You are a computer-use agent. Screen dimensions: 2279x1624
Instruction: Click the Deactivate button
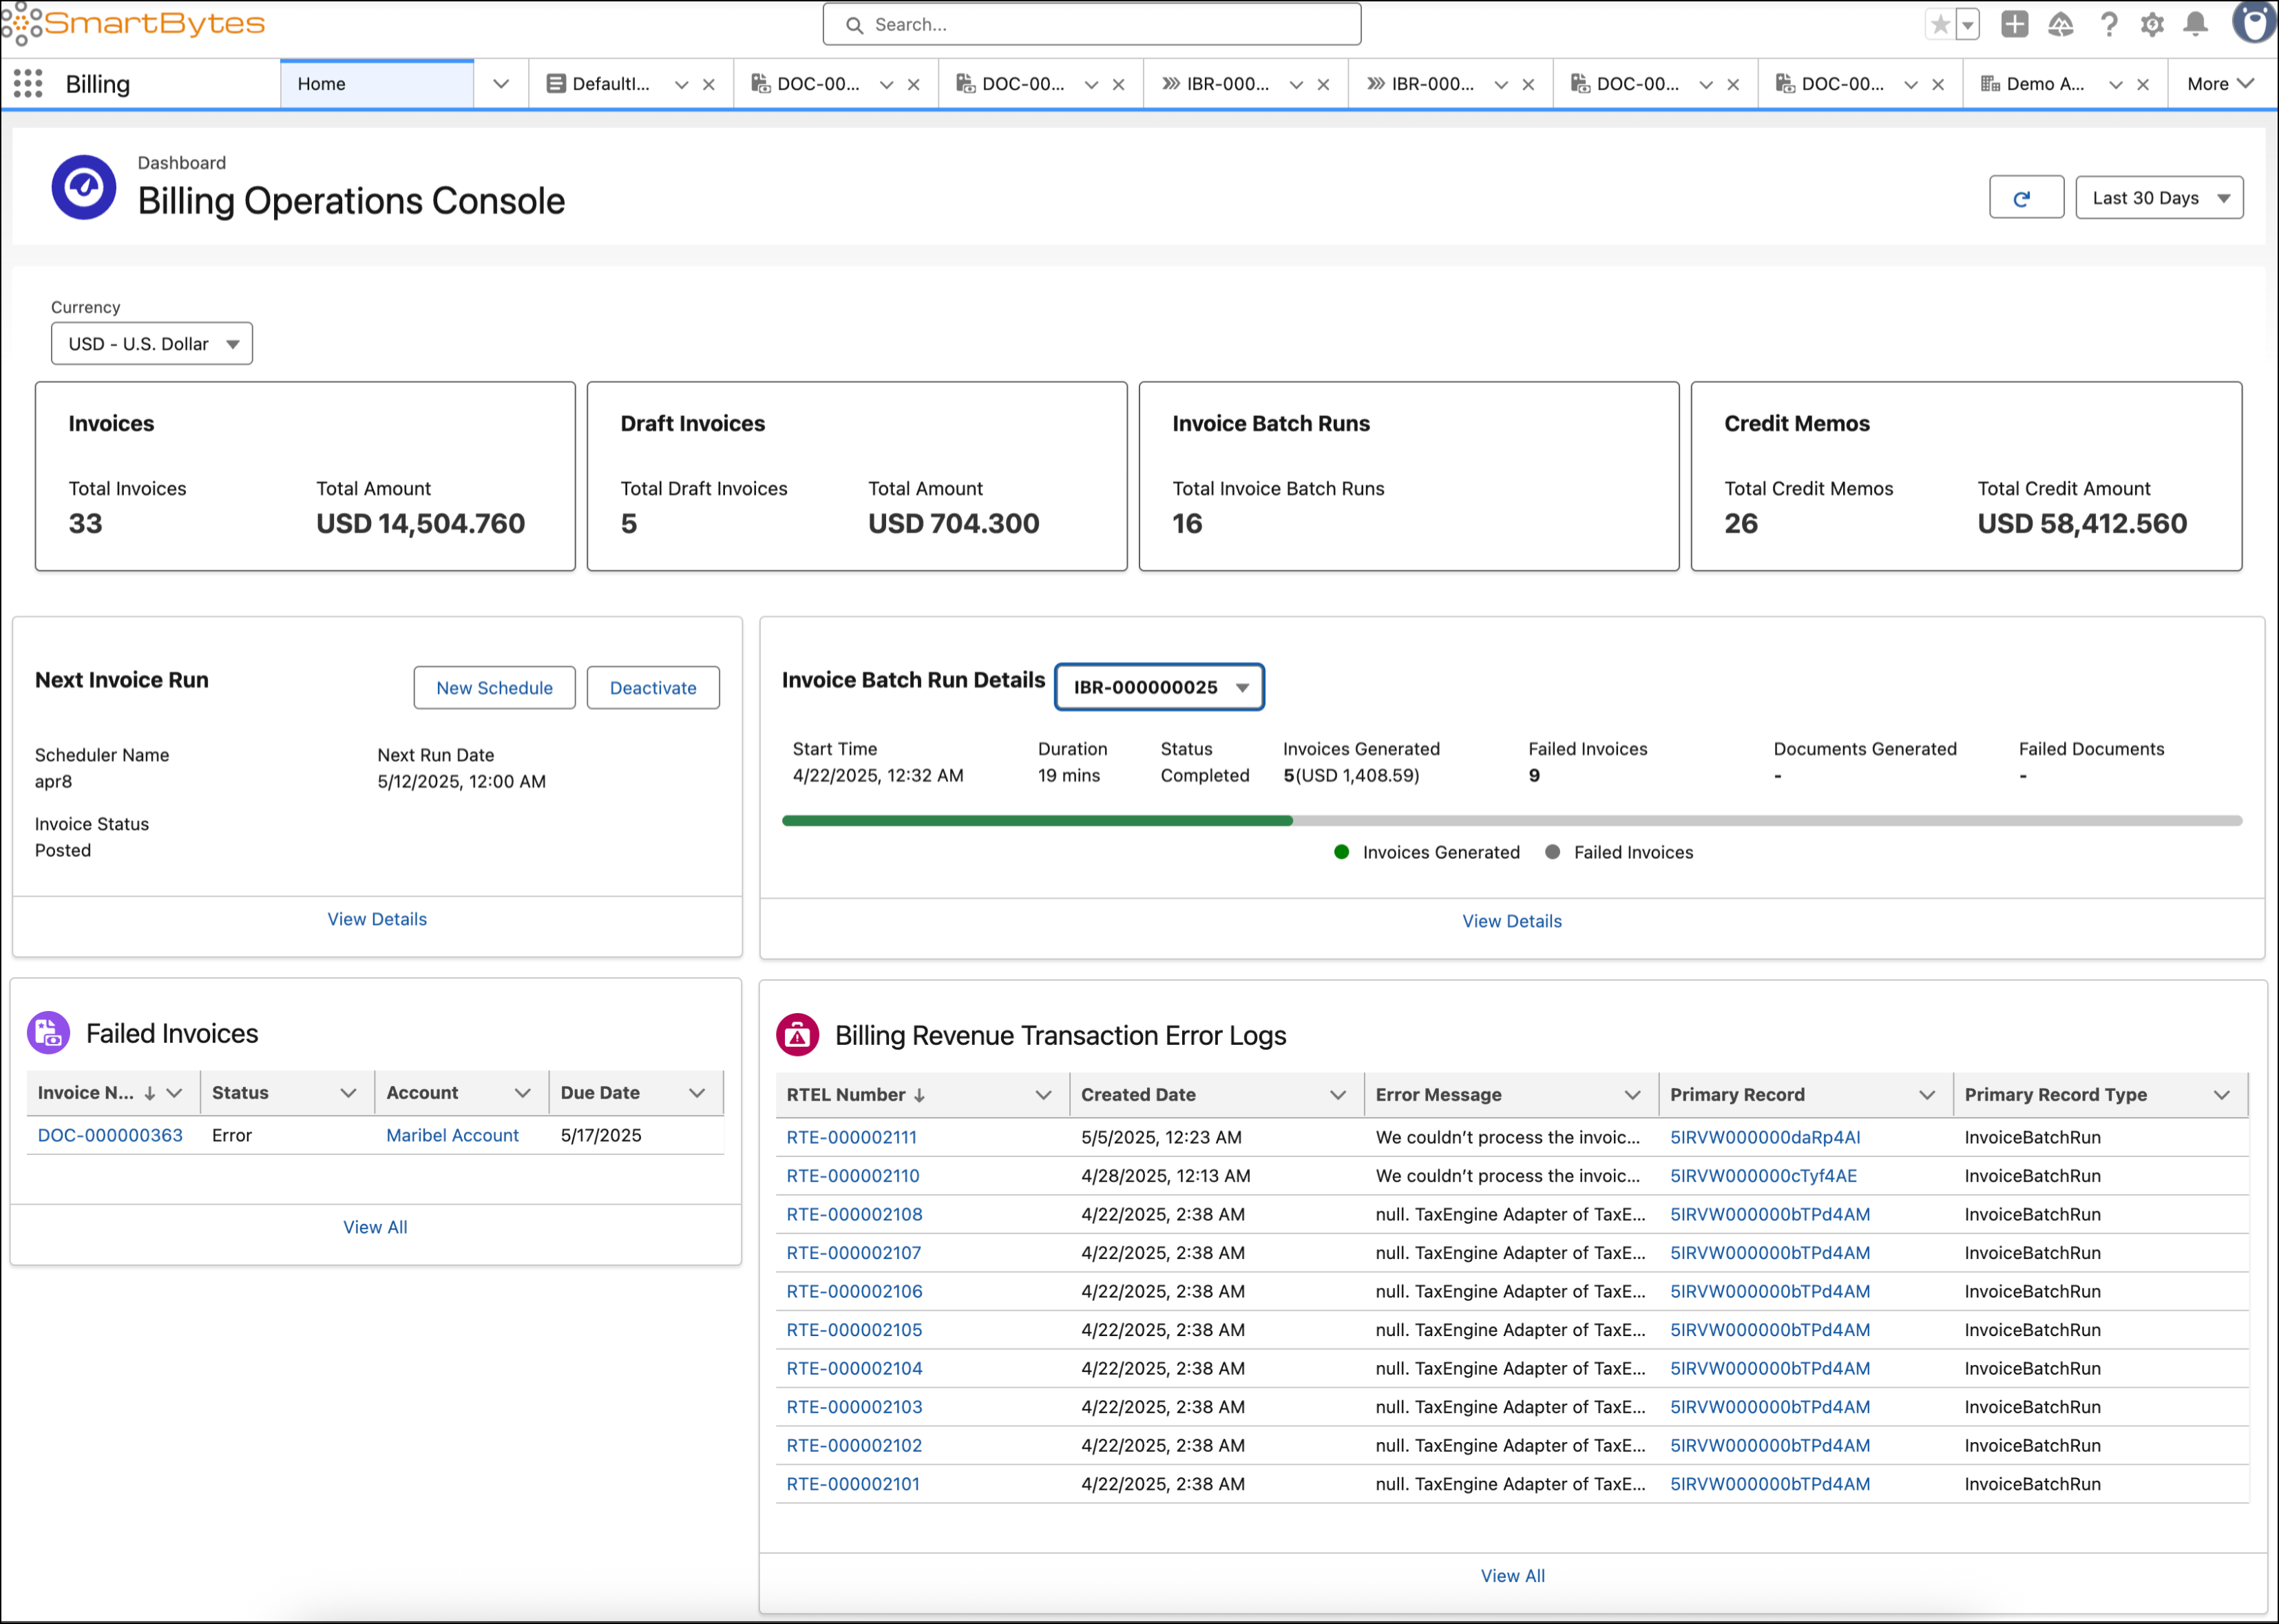point(653,688)
